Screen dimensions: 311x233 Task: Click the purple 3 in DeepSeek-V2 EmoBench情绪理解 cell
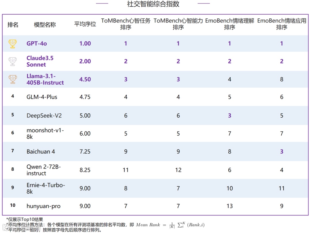point(230,116)
